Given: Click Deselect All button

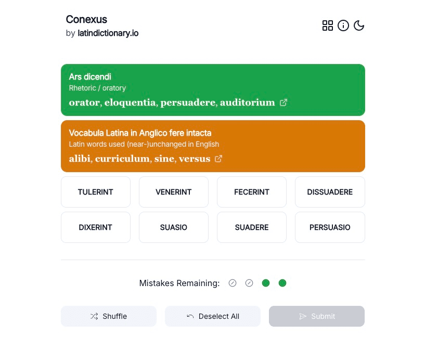Looking at the screenshot, I should click(213, 316).
